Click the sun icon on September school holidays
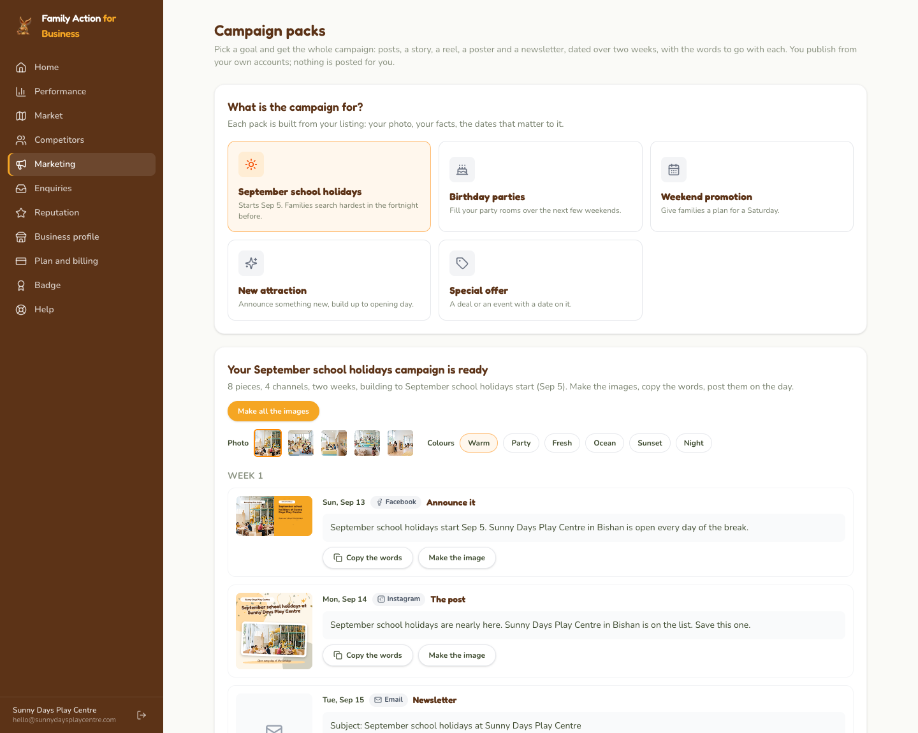The width and height of the screenshot is (918, 733). 251,164
